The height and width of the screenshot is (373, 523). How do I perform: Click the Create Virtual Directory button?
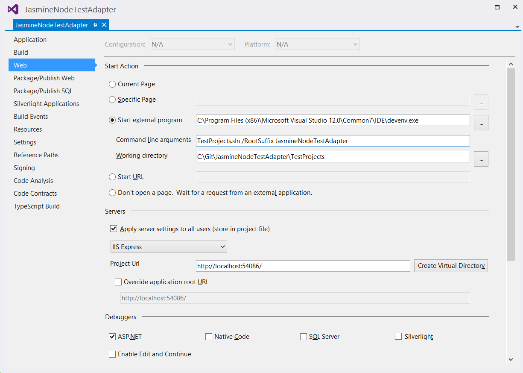tap(450, 265)
